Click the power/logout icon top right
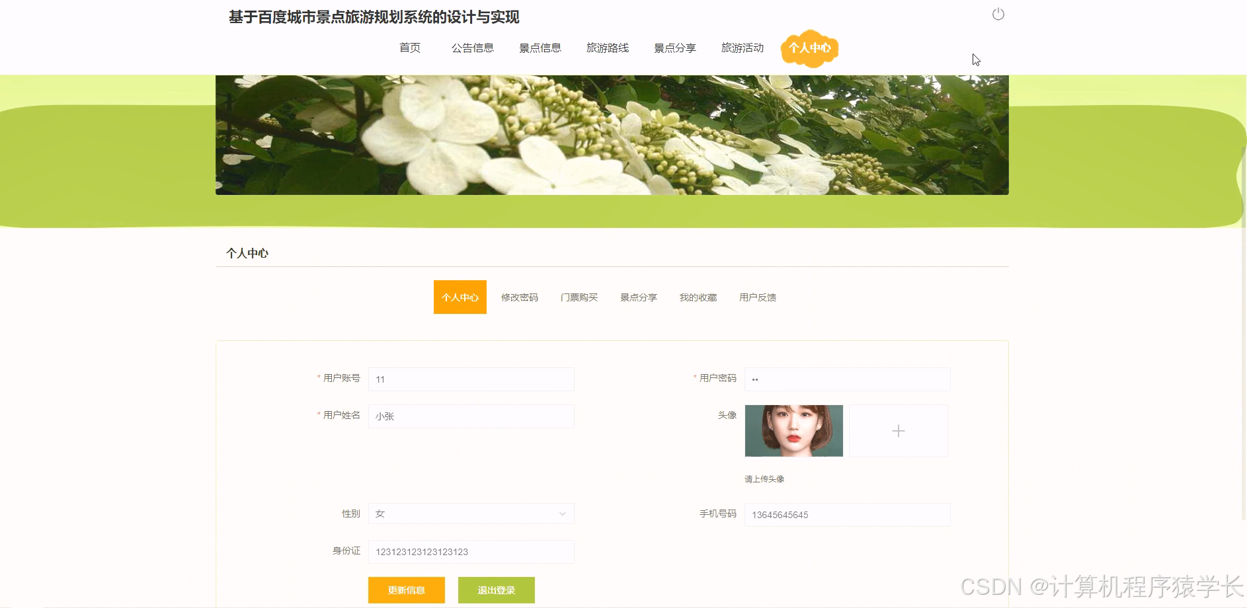The height and width of the screenshot is (608, 1247). coord(998,14)
